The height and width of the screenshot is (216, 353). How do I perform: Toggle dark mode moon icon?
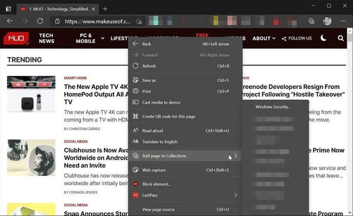point(323,38)
